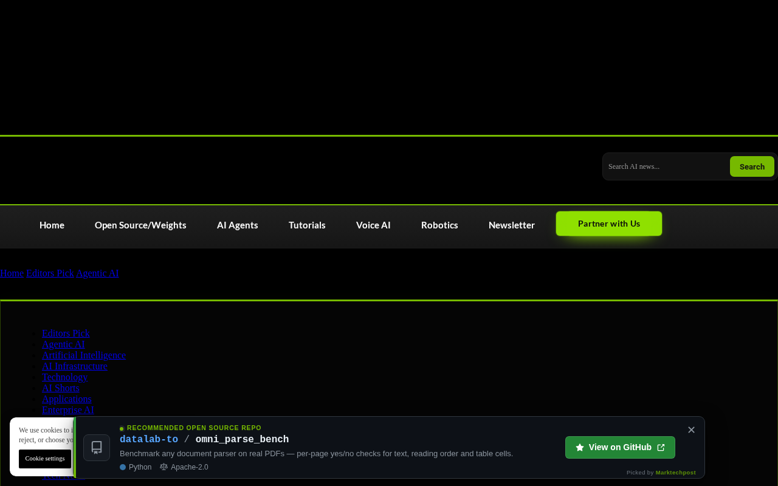Click the Recommended Open Source Repo label
This screenshot has width=778, height=486.
[194, 428]
